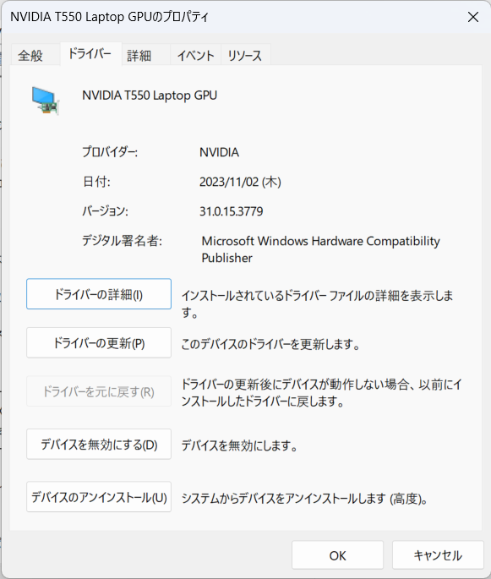Close the properties dialog with the X
The height and width of the screenshot is (579, 491).
click(x=473, y=17)
